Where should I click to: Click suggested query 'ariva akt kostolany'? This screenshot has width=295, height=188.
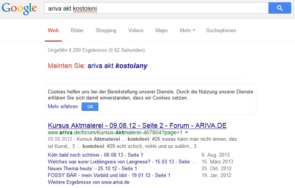pyautogui.click(x=117, y=66)
